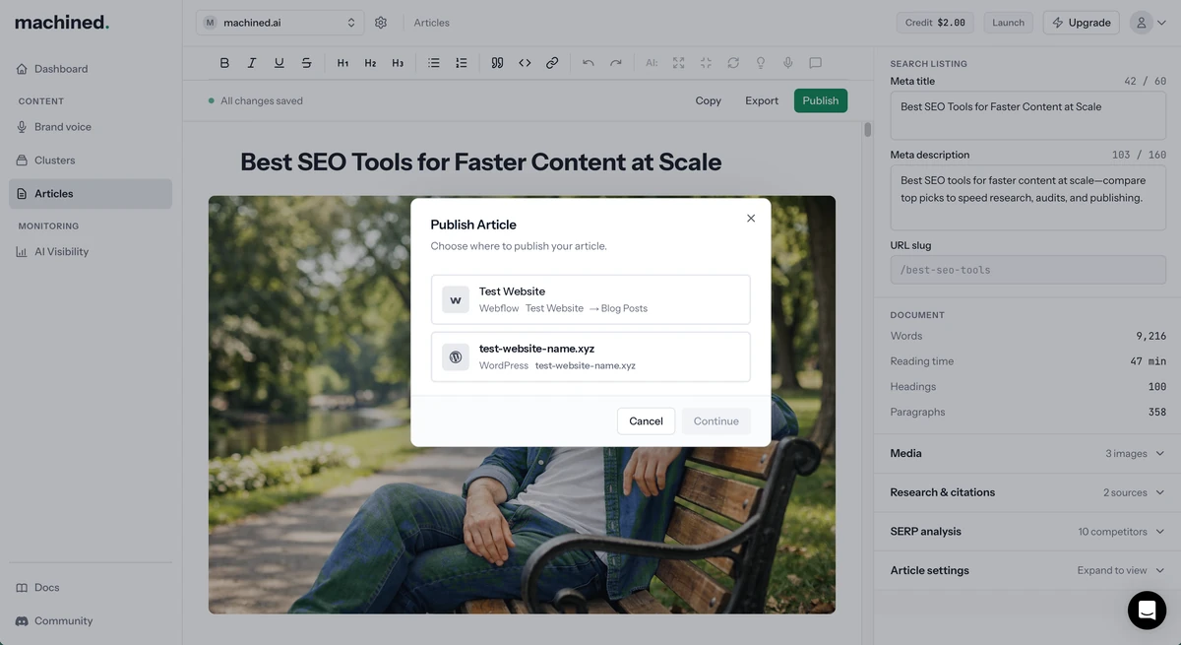Expand the Media section
Viewport: 1181px width, 645px height.
1027,453
